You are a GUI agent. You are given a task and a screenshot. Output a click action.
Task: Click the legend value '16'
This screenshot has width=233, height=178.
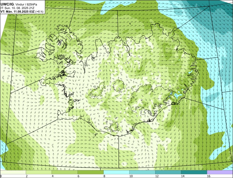point(209,176)
